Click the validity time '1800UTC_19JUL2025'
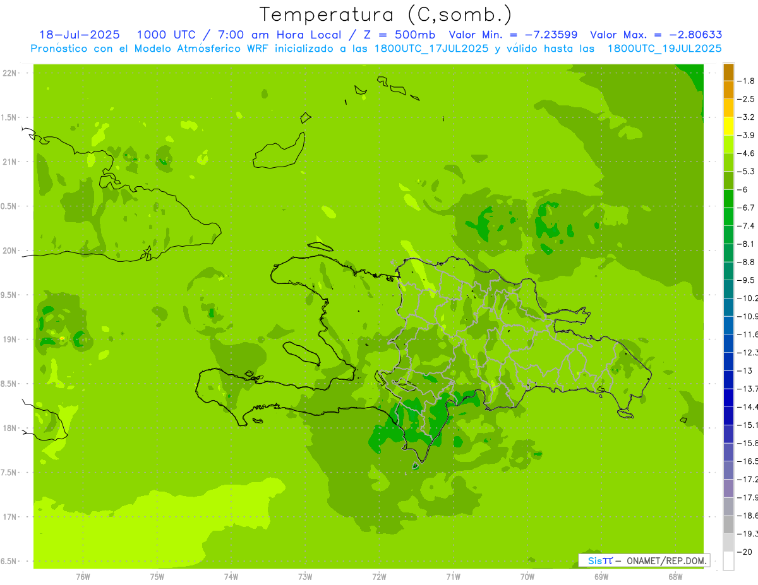758x585 pixels. (665, 49)
